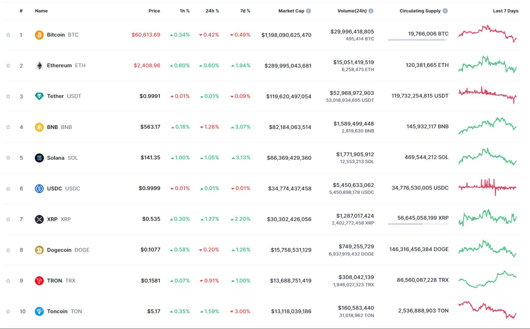Viewport: 530px width, 329px height.
Task: Click the Solana logo icon
Action: point(39,158)
